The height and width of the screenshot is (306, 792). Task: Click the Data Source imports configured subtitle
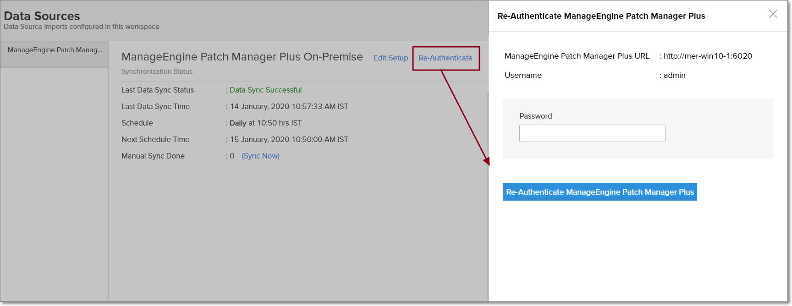click(x=82, y=27)
